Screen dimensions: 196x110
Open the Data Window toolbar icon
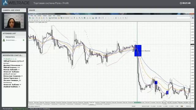click(40, 18)
